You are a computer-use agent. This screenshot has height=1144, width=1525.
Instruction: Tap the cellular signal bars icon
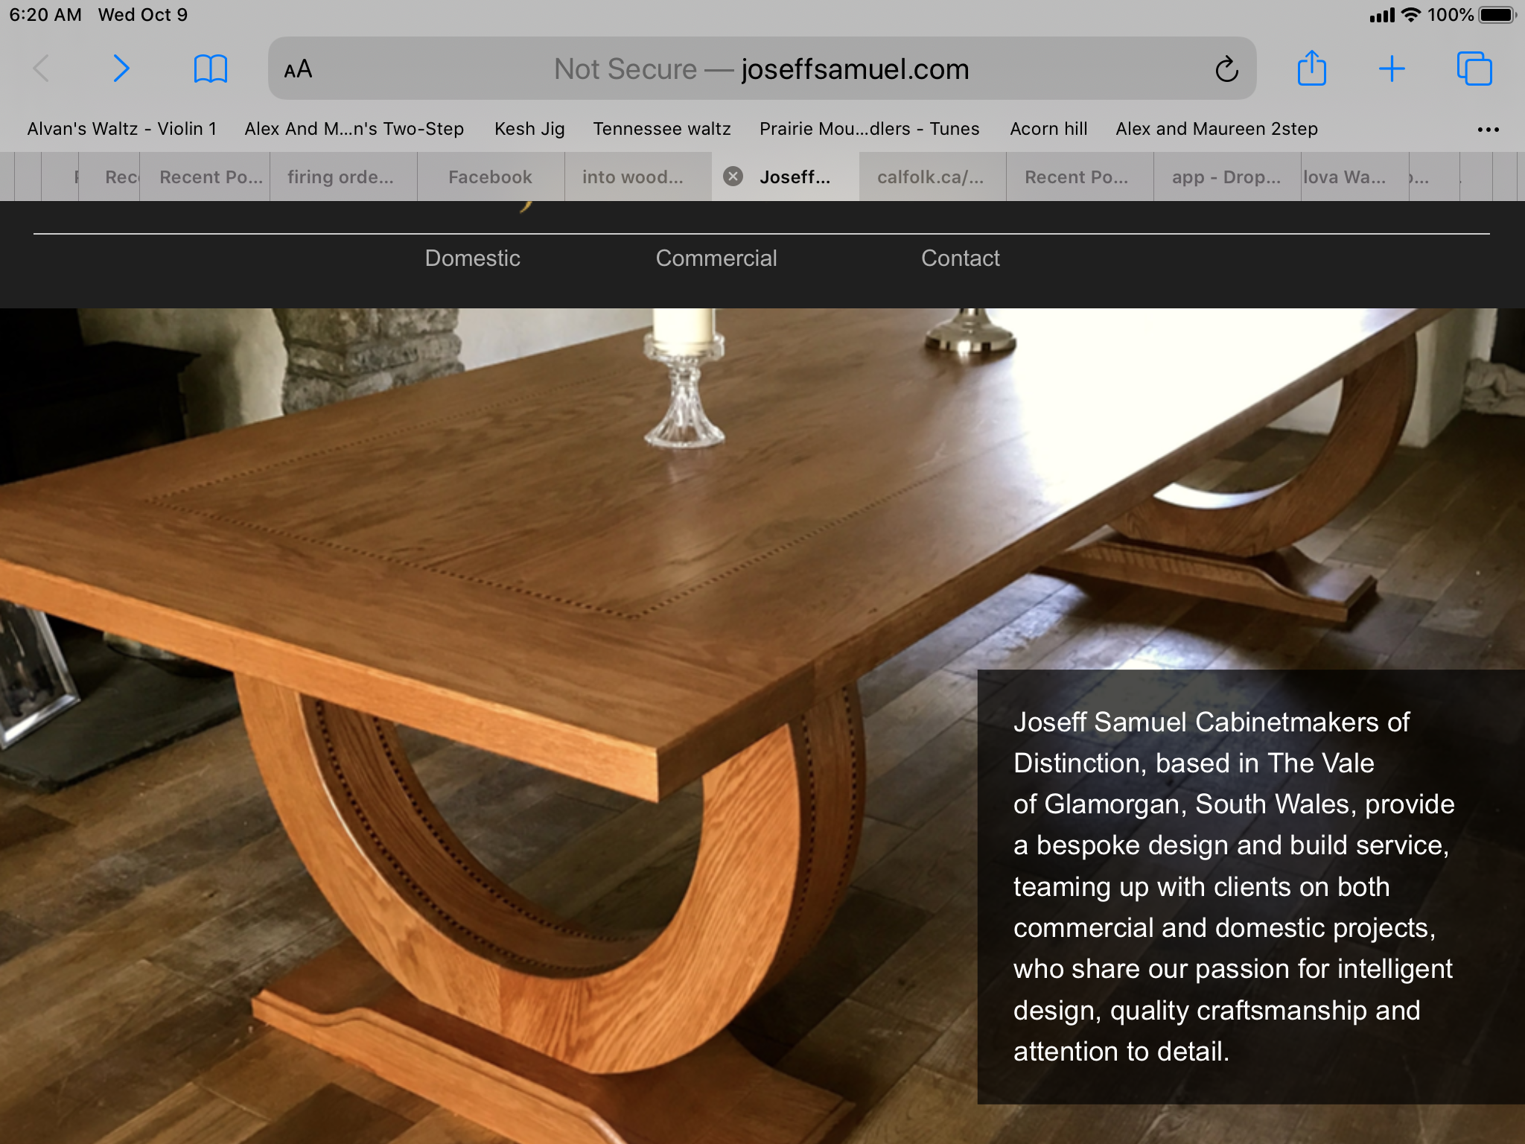click(x=1382, y=16)
